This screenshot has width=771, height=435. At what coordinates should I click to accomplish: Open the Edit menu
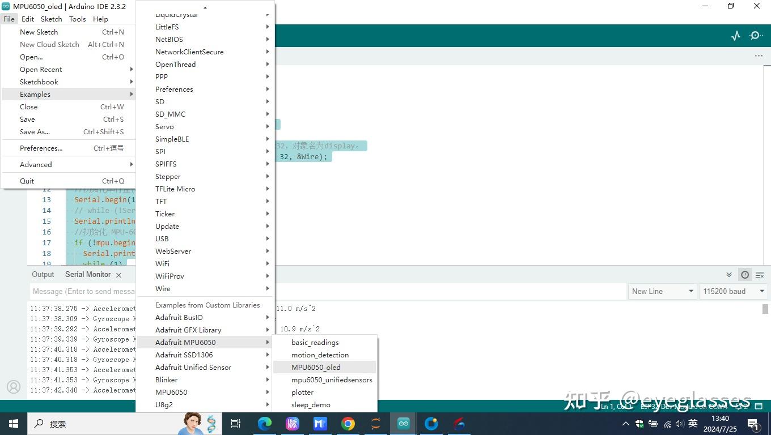pyautogui.click(x=28, y=19)
